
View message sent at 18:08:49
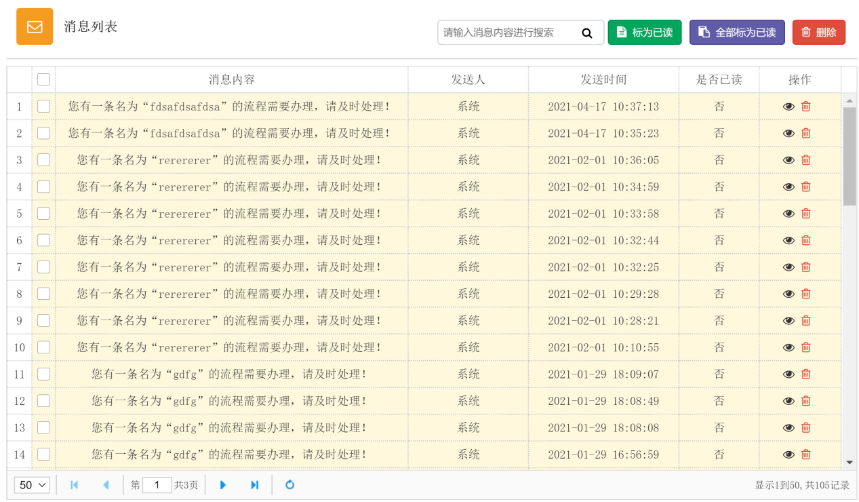pyautogui.click(x=788, y=402)
